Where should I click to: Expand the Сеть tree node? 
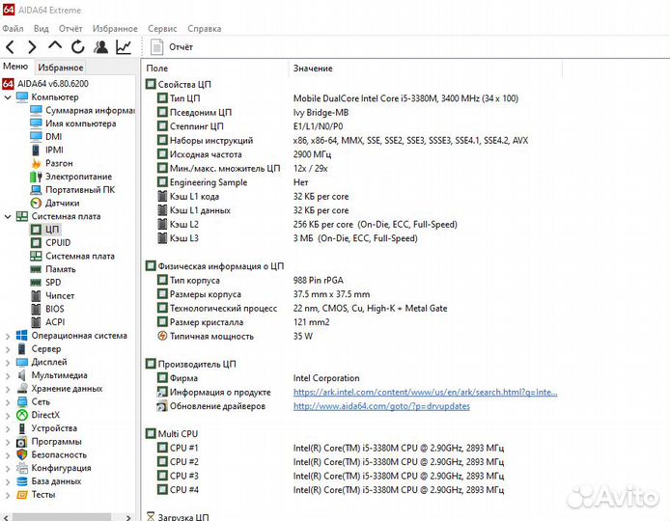pos(8,402)
